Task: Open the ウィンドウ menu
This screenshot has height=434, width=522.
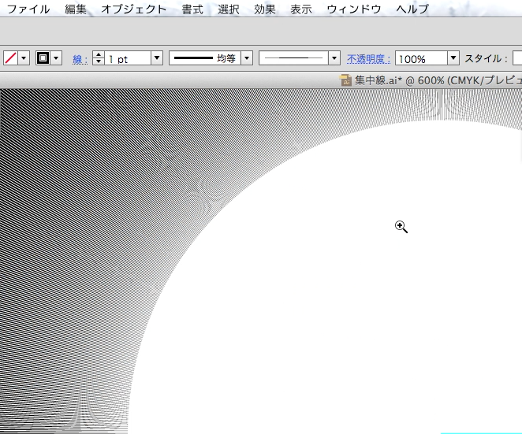Action: (x=354, y=9)
